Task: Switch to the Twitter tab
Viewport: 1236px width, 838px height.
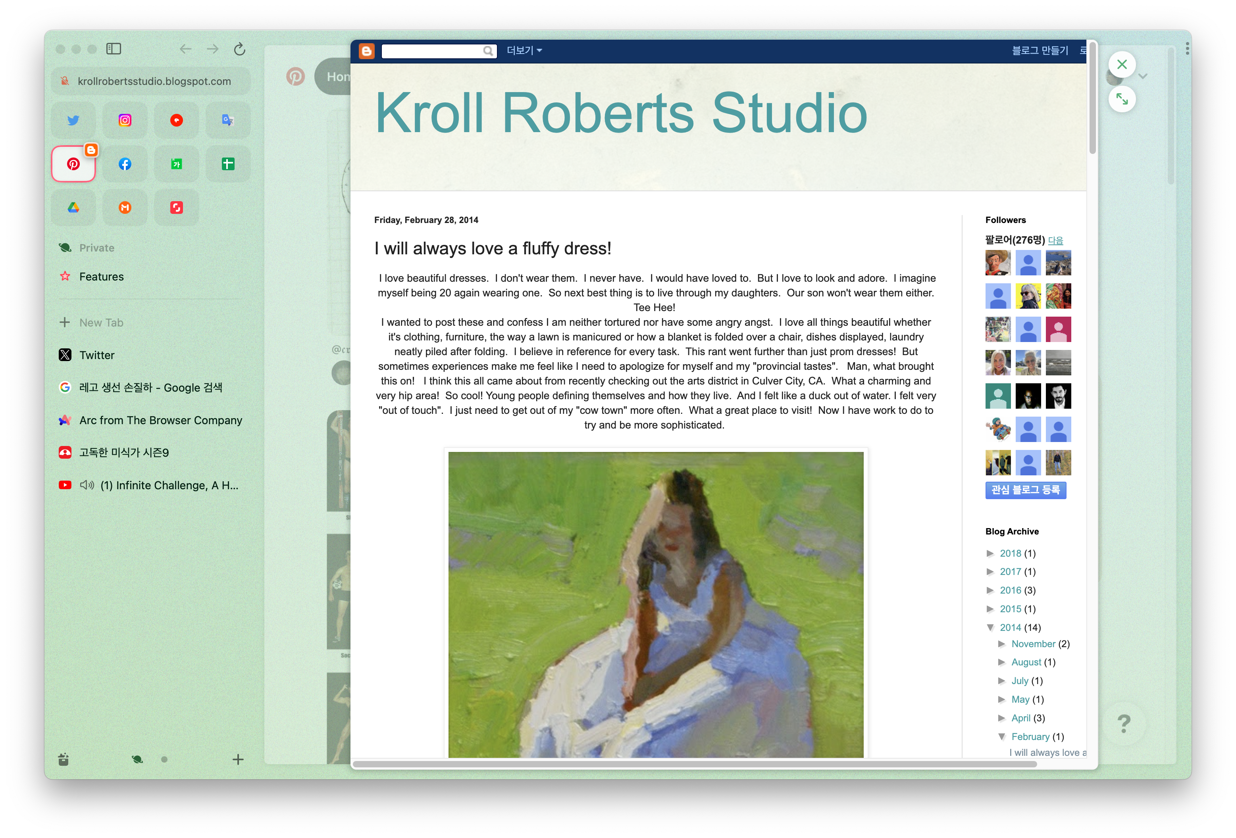Action: point(97,355)
